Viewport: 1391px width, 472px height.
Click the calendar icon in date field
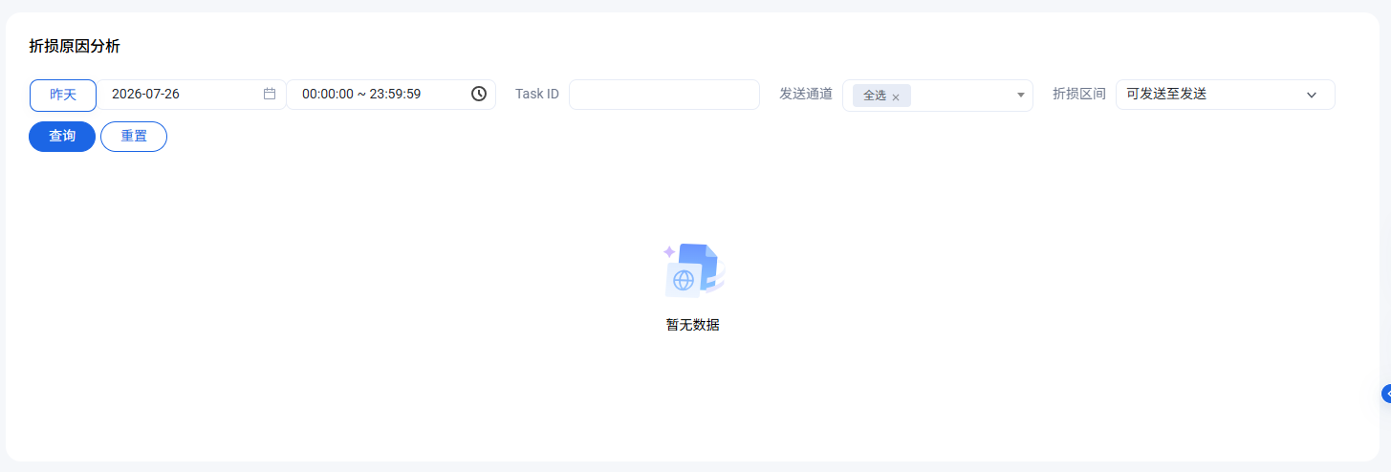click(x=270, y=94)
